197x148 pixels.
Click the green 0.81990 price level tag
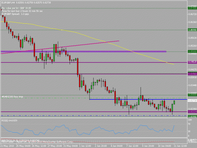[x=192, y=116]
